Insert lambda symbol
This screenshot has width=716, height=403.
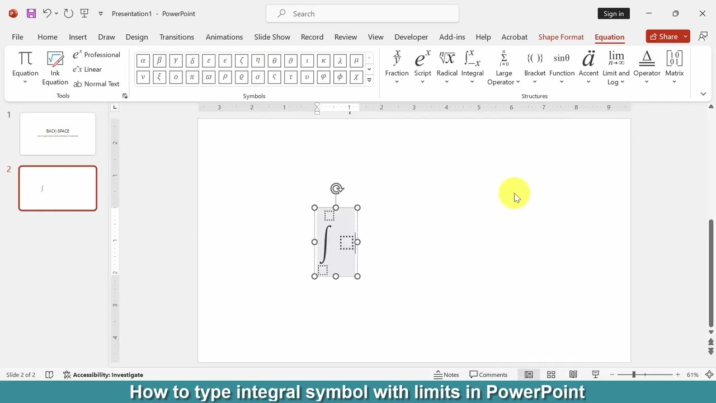click(340, 60)
